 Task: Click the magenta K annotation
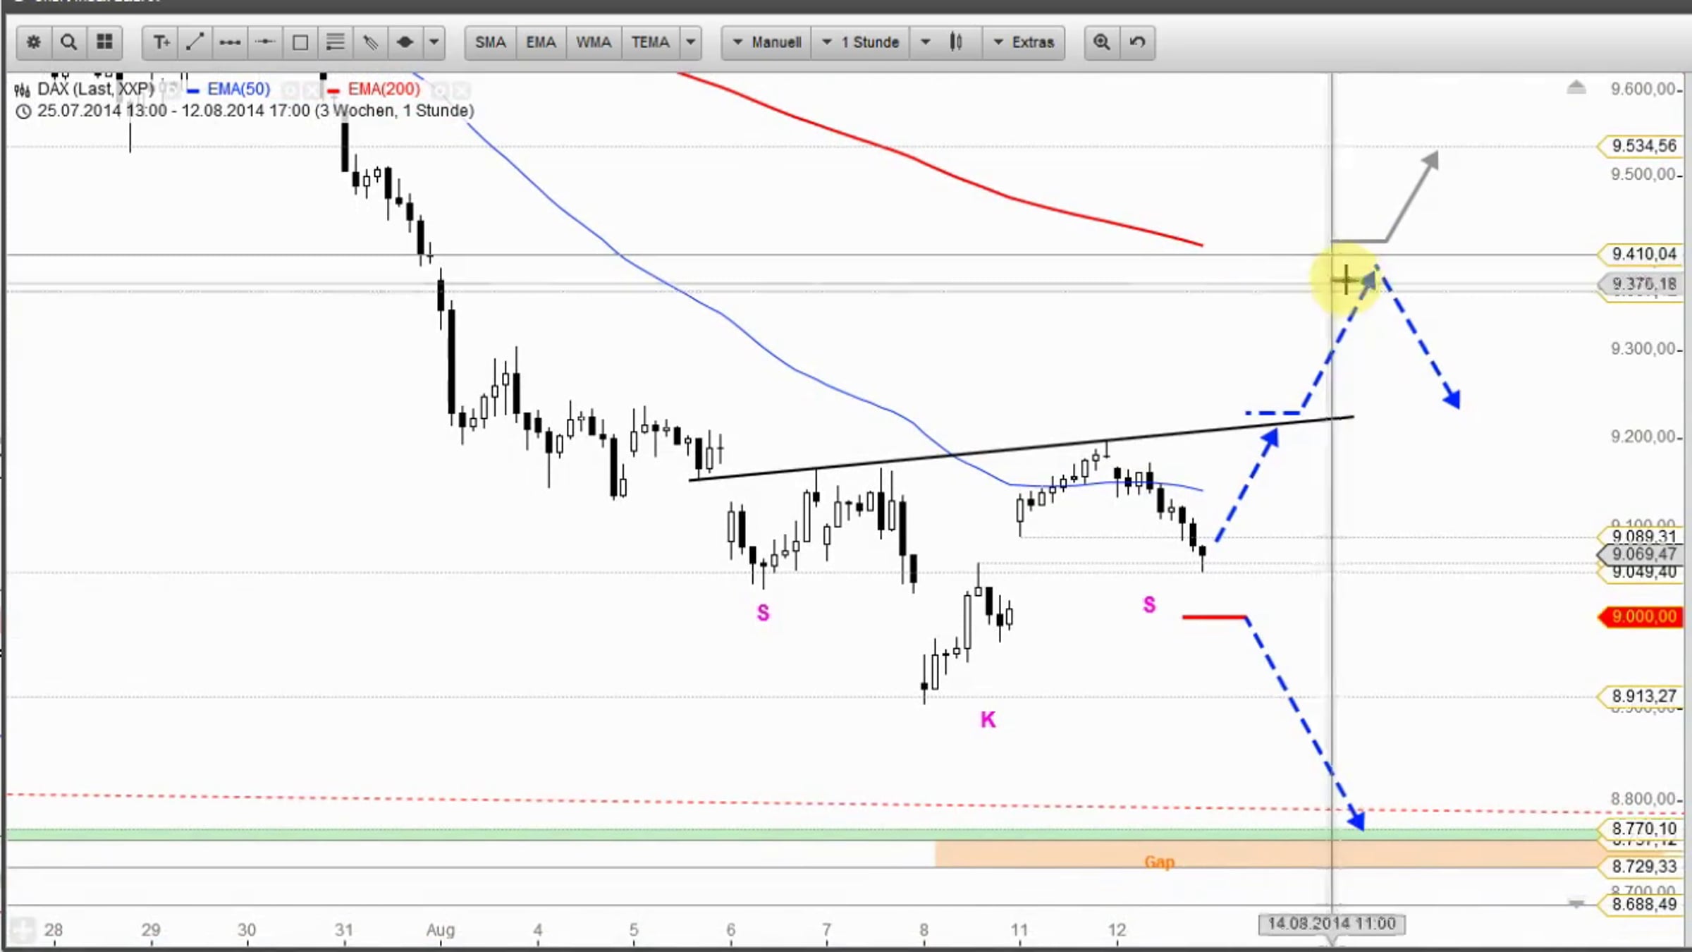click(988, 720)
